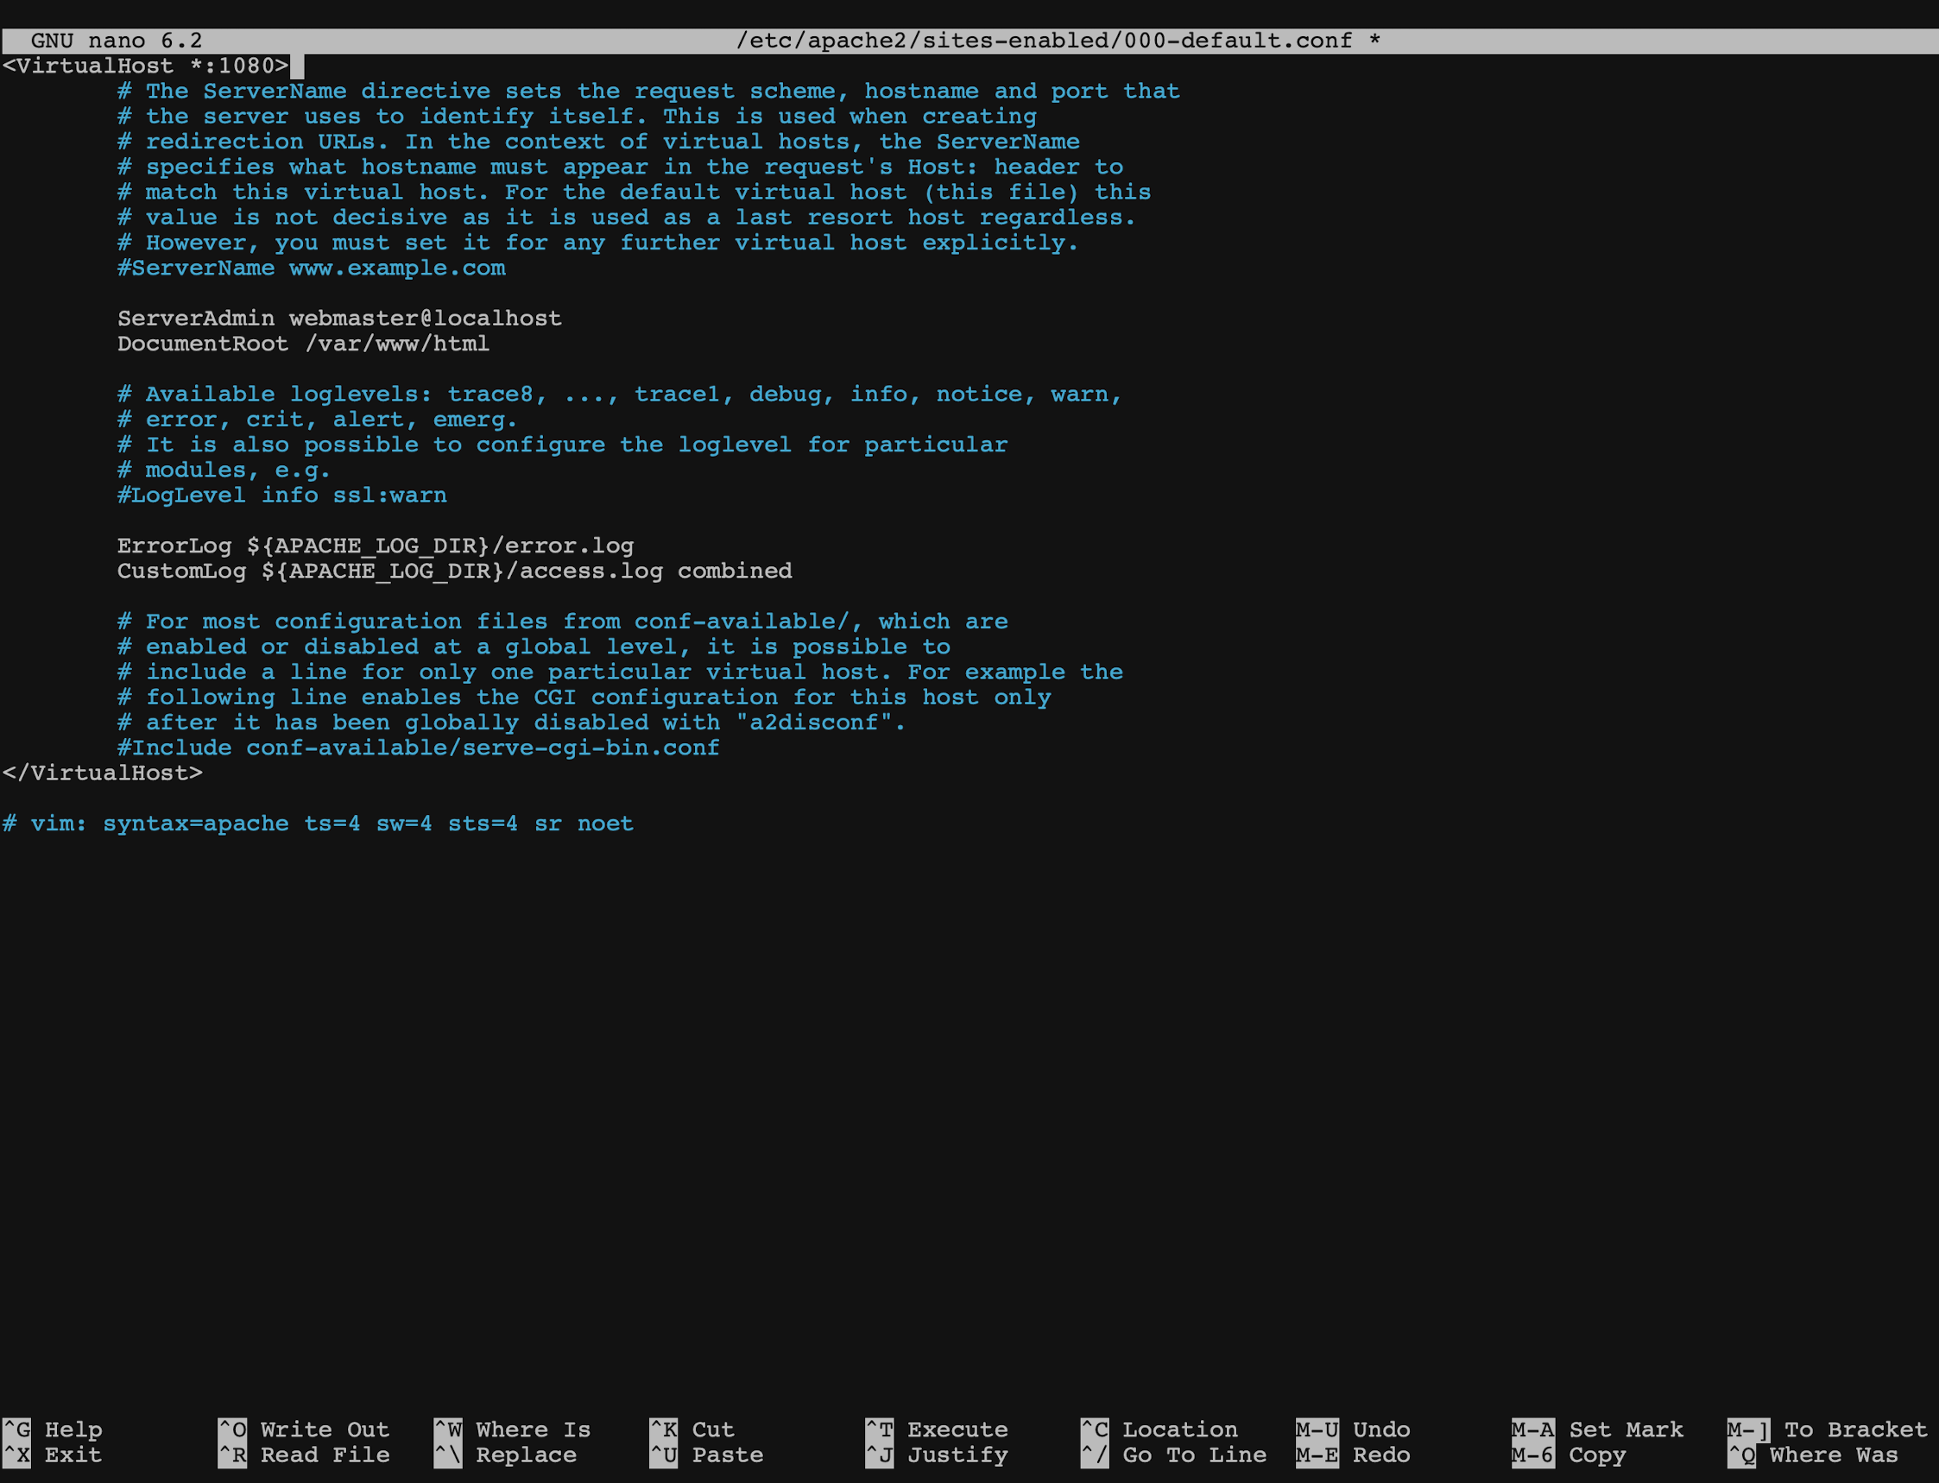Screen dimensions: 1939x1483
Task: Click the ^J Justify shortcut
Action: pyautogui.click(x=936, y=1455)
